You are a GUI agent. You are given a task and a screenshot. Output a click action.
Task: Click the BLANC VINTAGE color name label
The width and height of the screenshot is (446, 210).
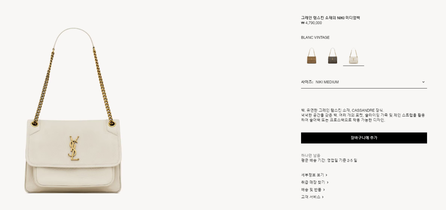315,38
